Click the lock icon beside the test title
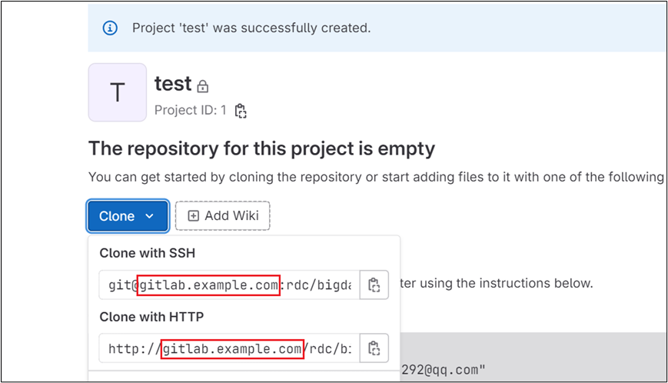The width and height of the screenshot is (668, 383). point(203,86)
